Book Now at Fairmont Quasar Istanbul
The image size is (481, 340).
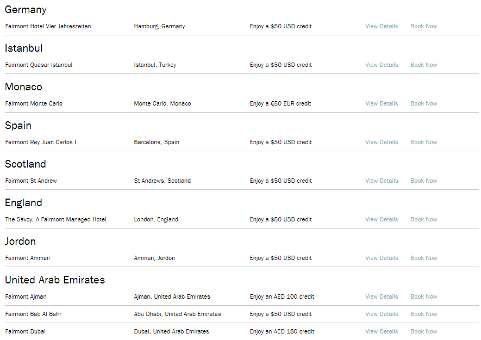tap(423, 65)
